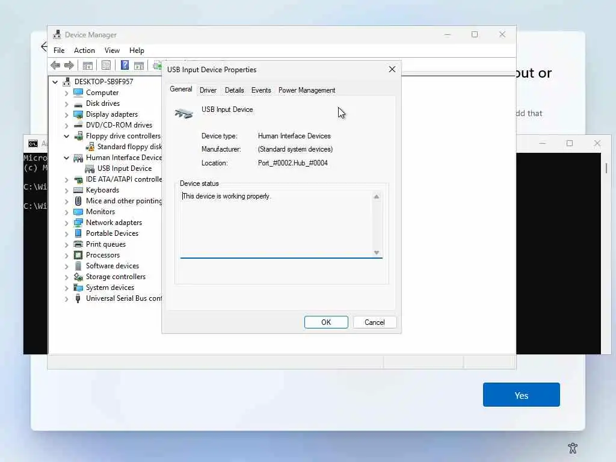Click the (Standard system devices) manufacturer value

(x=295, y=149)
